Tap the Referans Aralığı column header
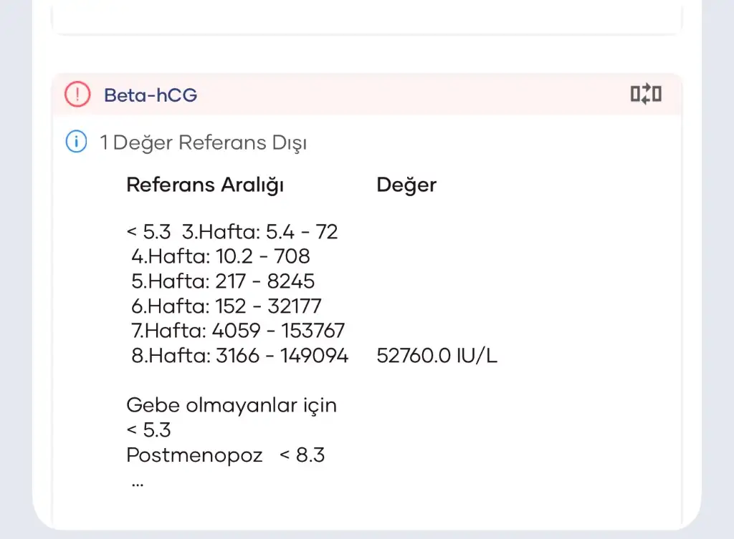The image size is (734, 539). [205, 185]
